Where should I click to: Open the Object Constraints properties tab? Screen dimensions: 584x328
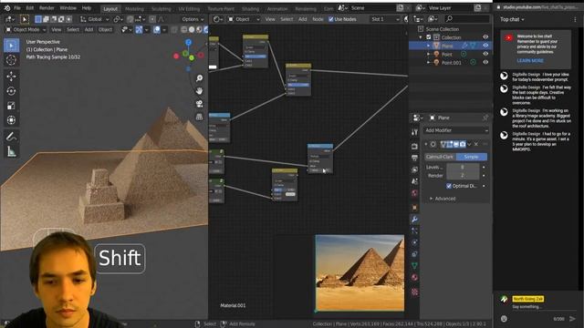[414, 254]
